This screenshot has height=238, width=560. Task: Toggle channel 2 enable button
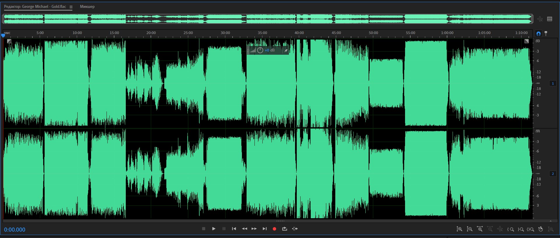(553, 174)
